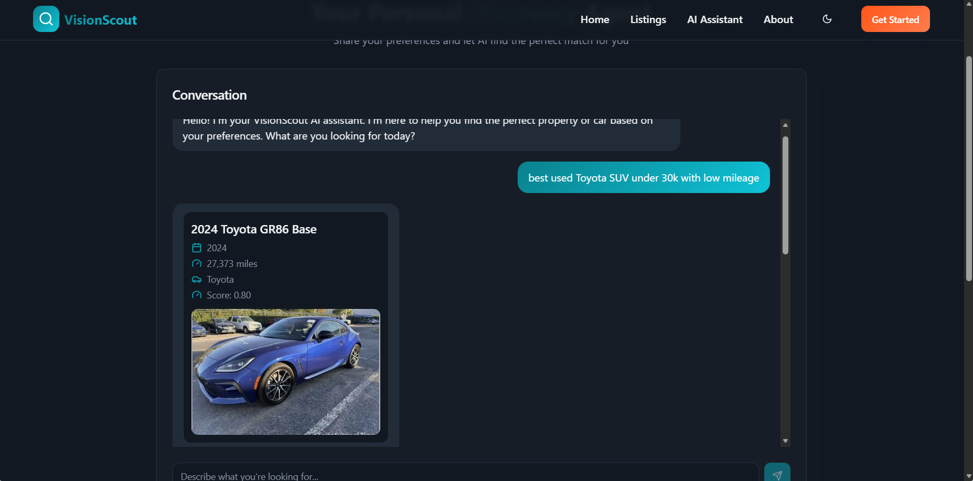This screenshot has height=481, width=973.
Task: Select the year '2024' text in card
Action: (217, 248)
